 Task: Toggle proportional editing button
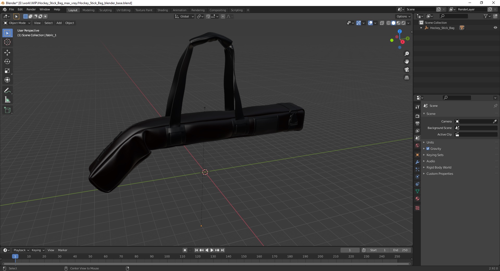pos(223,16)
